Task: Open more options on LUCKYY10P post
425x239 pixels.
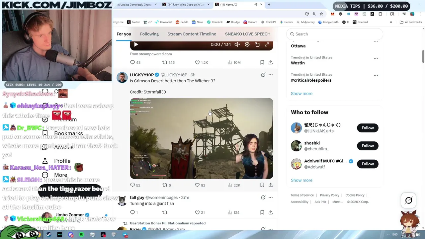Action: click(x=271, y=75)
